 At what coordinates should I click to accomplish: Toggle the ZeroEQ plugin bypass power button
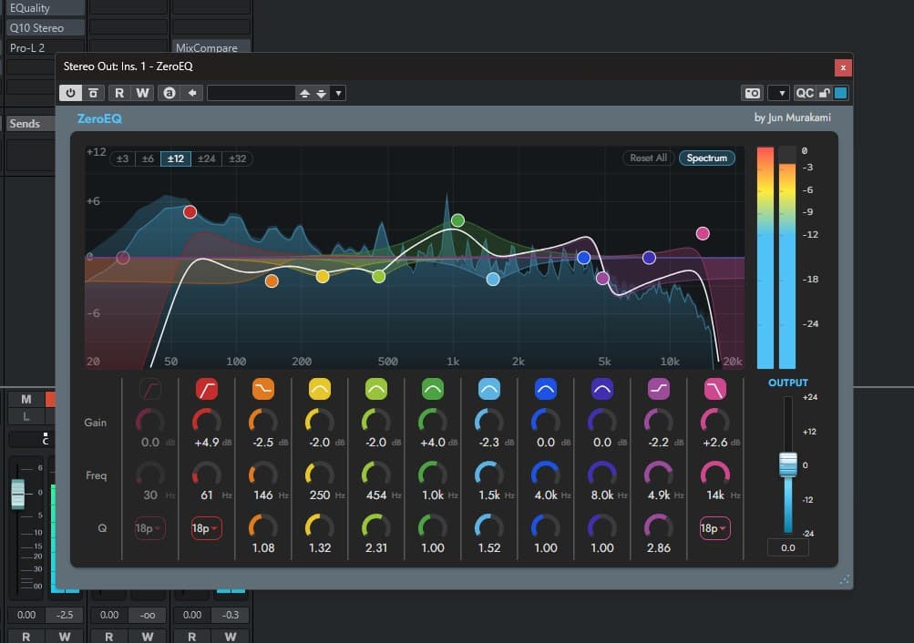[70, 92]
